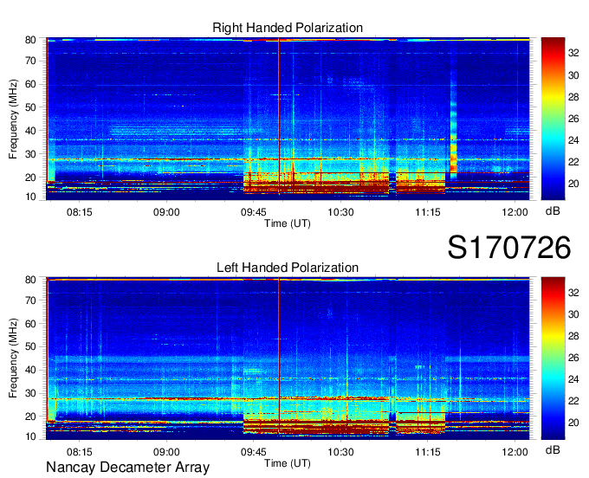Select the 70 MHz tick of left-handed plot
This screenshot has height=478, width=589.
pyautogui.click(x=30, y=300)
